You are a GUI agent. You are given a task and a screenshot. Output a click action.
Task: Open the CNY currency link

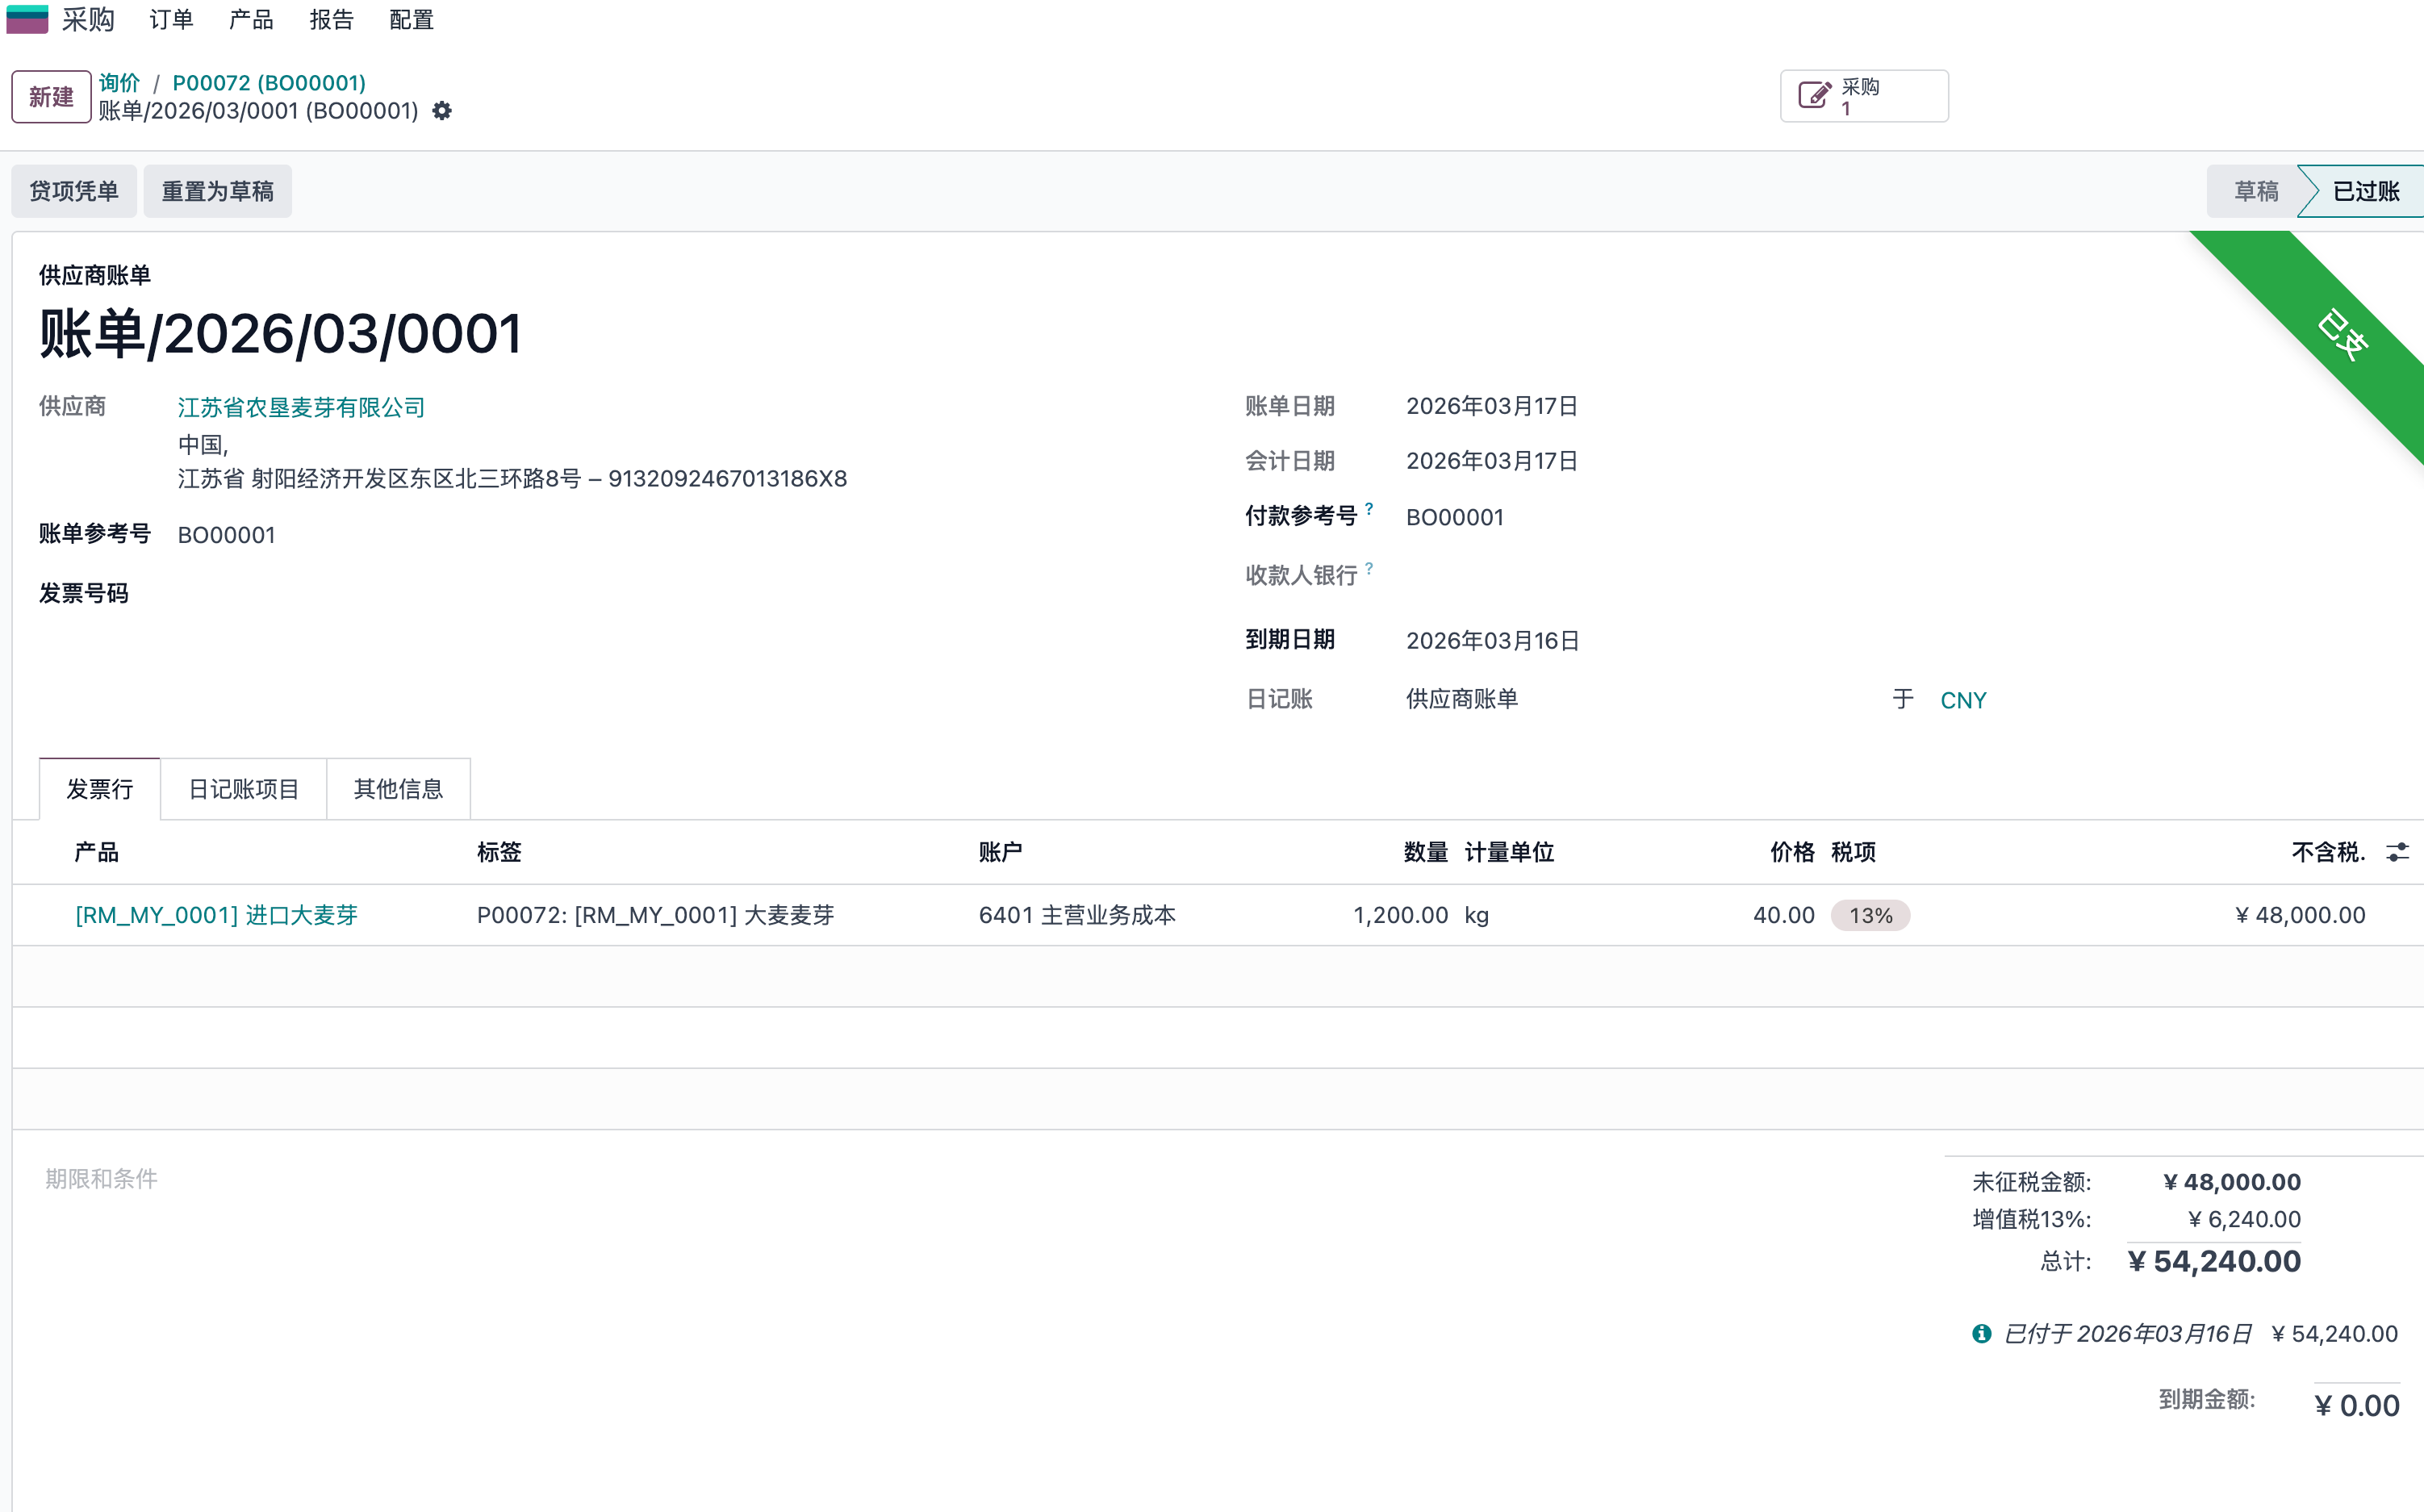pyautogui.click(x=1963, y=700)
